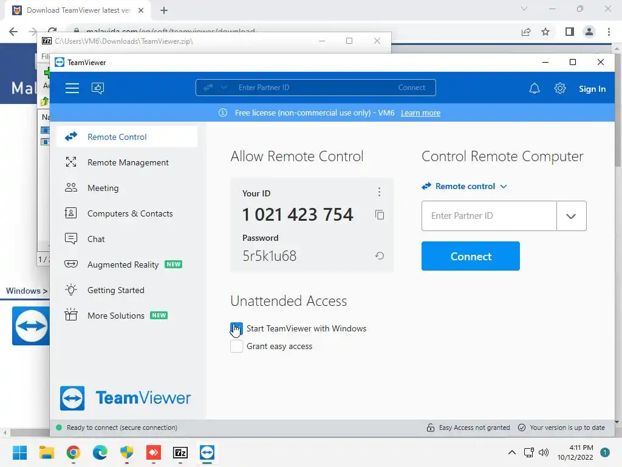This screenshot has width=622, height=467.
Task: Click the network tray icon
Action: [529, 452]
